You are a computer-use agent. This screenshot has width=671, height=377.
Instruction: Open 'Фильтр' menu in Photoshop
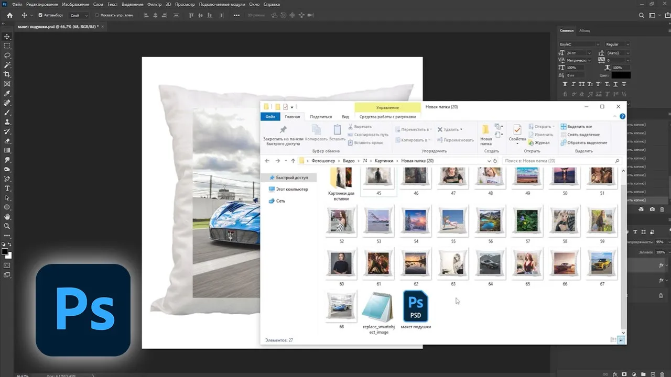coord(154,4)
